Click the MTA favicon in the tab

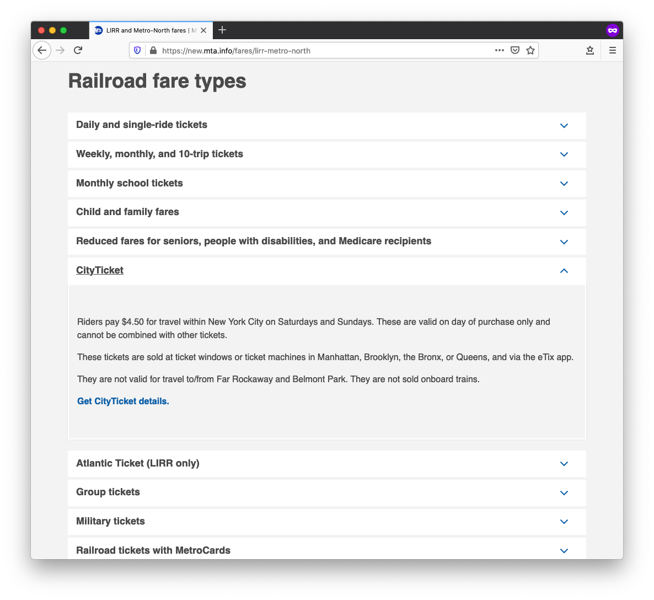tap(99, 30)
